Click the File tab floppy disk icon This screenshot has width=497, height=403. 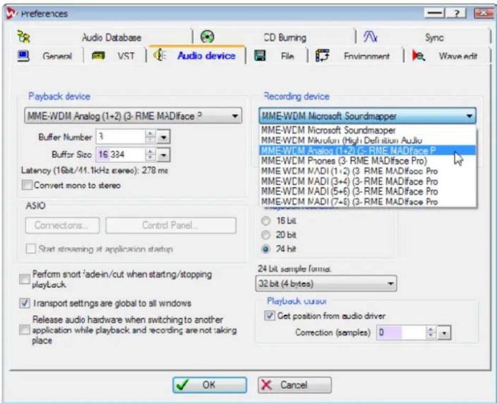coord(260,56)
